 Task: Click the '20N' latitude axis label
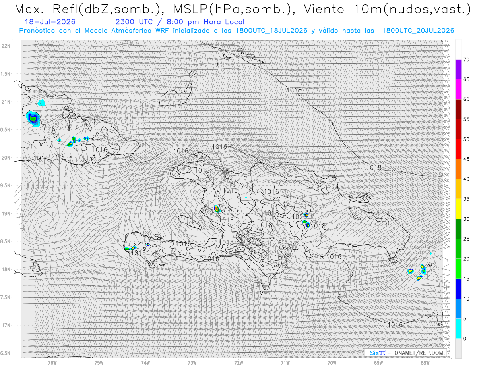[6, 158]
